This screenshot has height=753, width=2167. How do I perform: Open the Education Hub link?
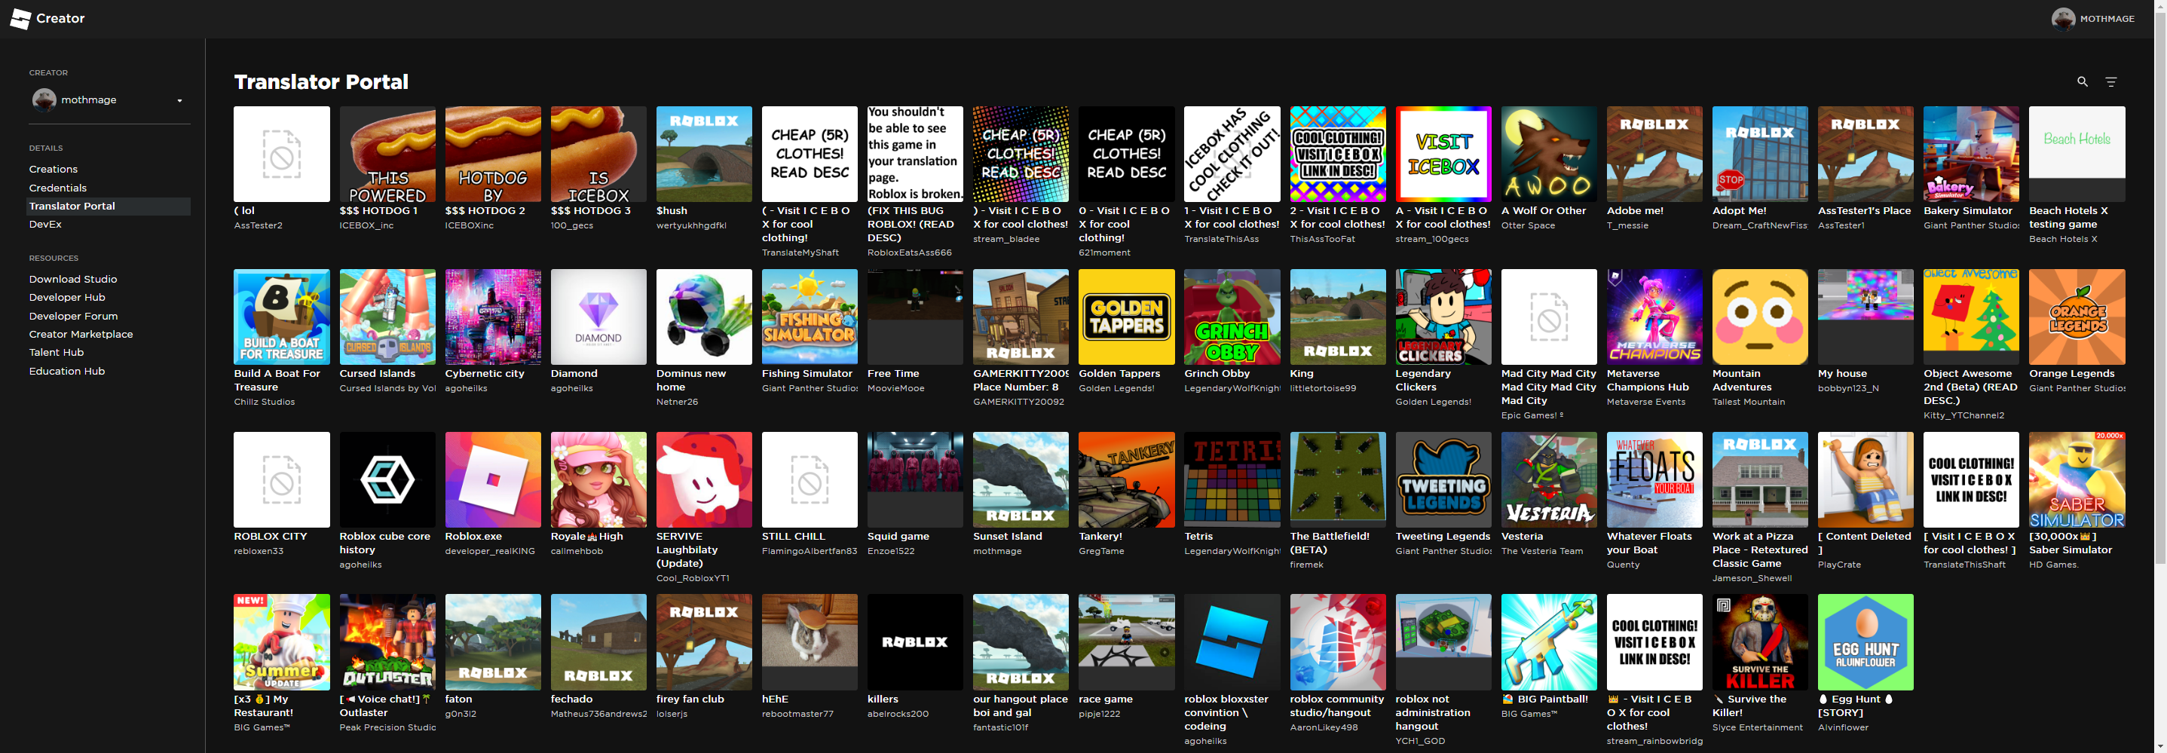point(67,371)
